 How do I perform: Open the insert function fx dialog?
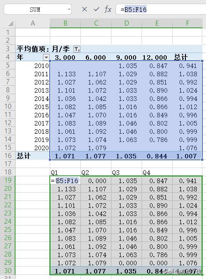[x=108, y=9]
